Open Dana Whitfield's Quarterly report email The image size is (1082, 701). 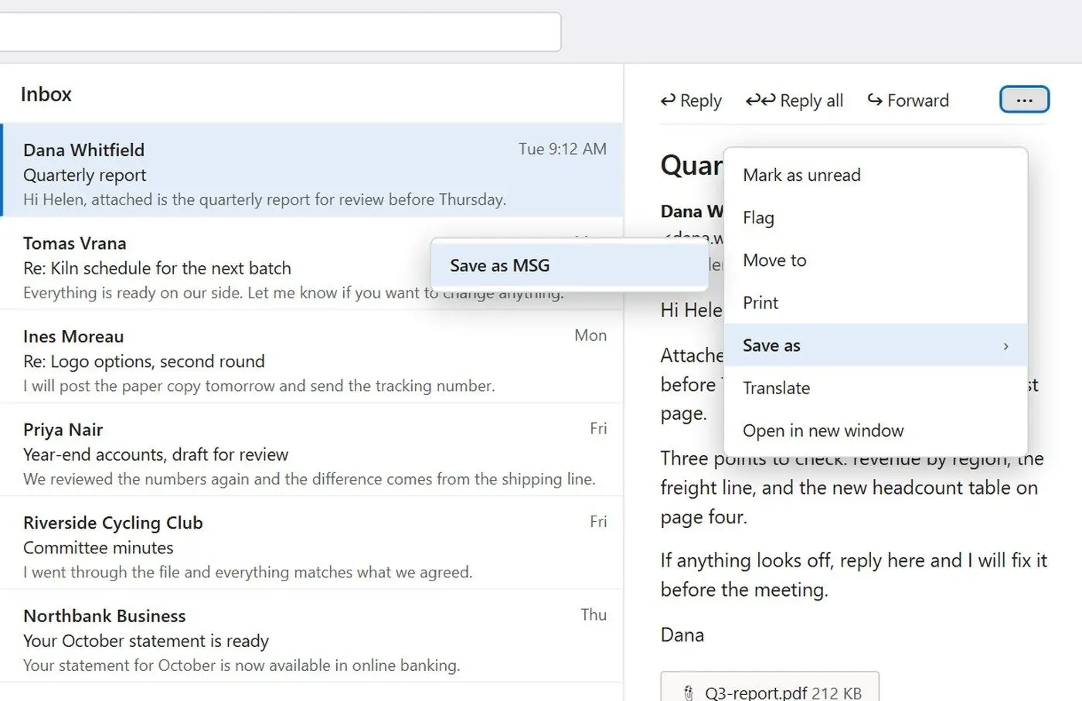(x=311, y=170)
